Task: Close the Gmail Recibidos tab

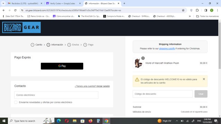Action: [x=41, y=3]
